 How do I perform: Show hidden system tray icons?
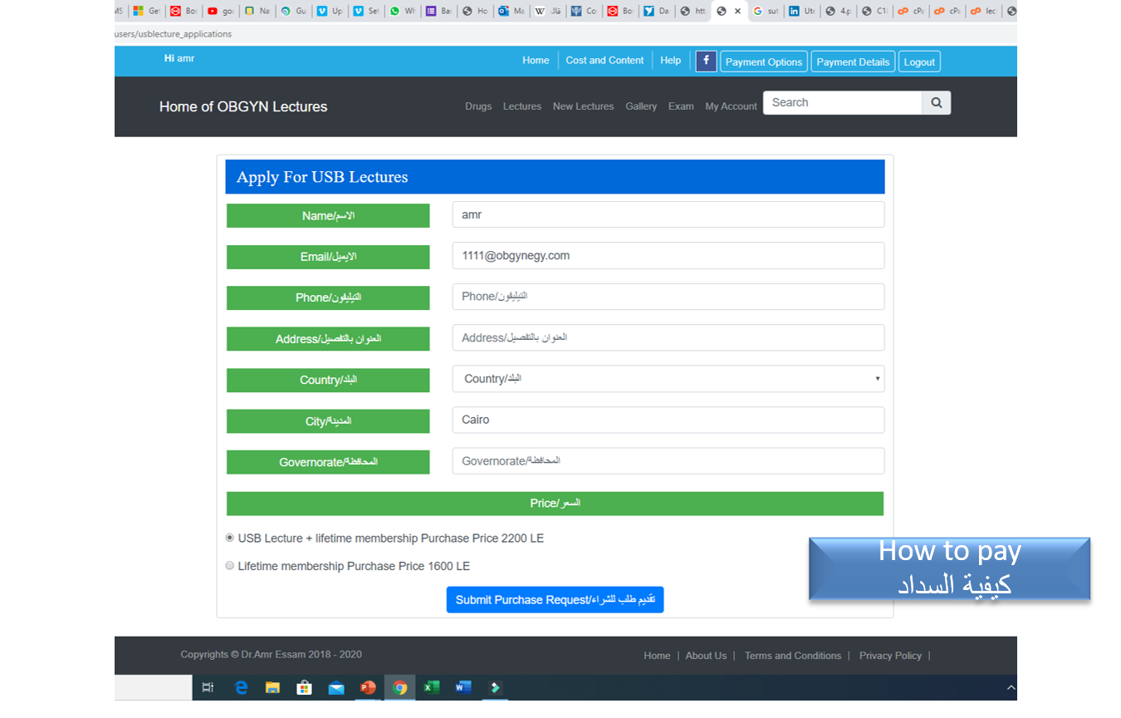[x=1010, y=687]
